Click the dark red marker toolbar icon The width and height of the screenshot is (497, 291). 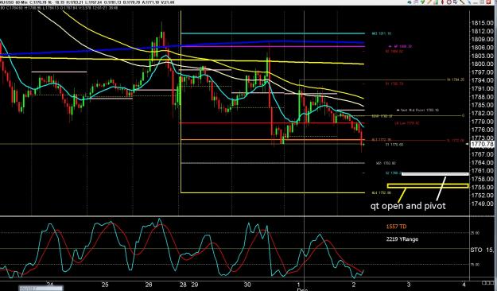point(442,2)
